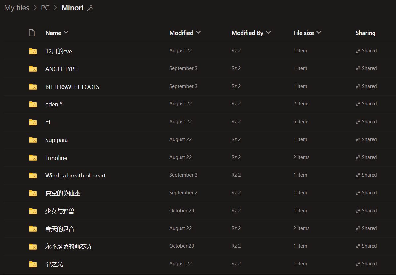Click the file type column header icon

32,33
